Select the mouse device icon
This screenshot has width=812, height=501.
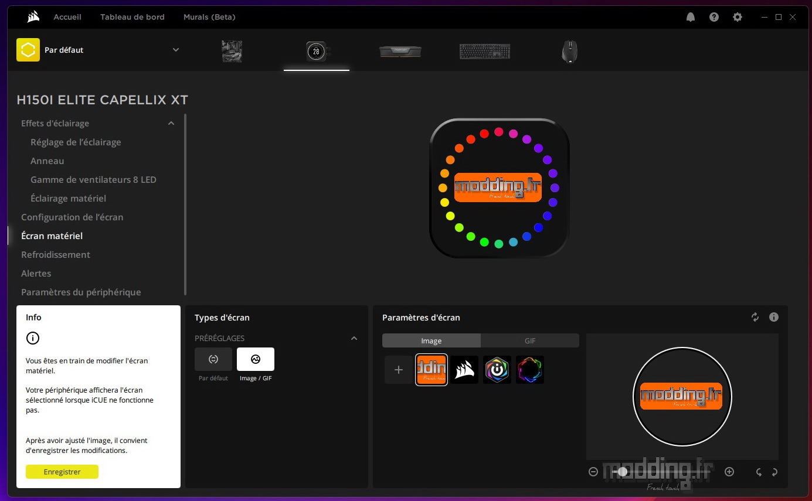coord(569,51)
